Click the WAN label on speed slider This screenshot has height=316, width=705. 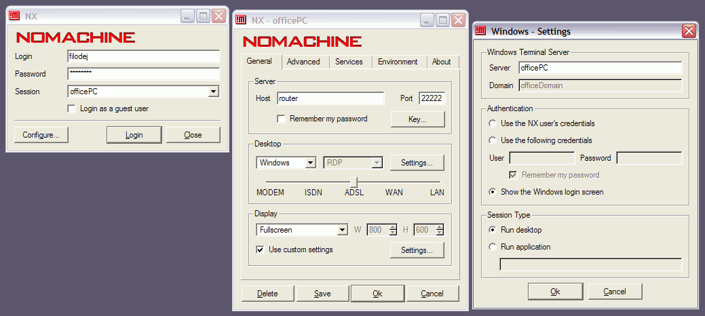coord(394,193)
